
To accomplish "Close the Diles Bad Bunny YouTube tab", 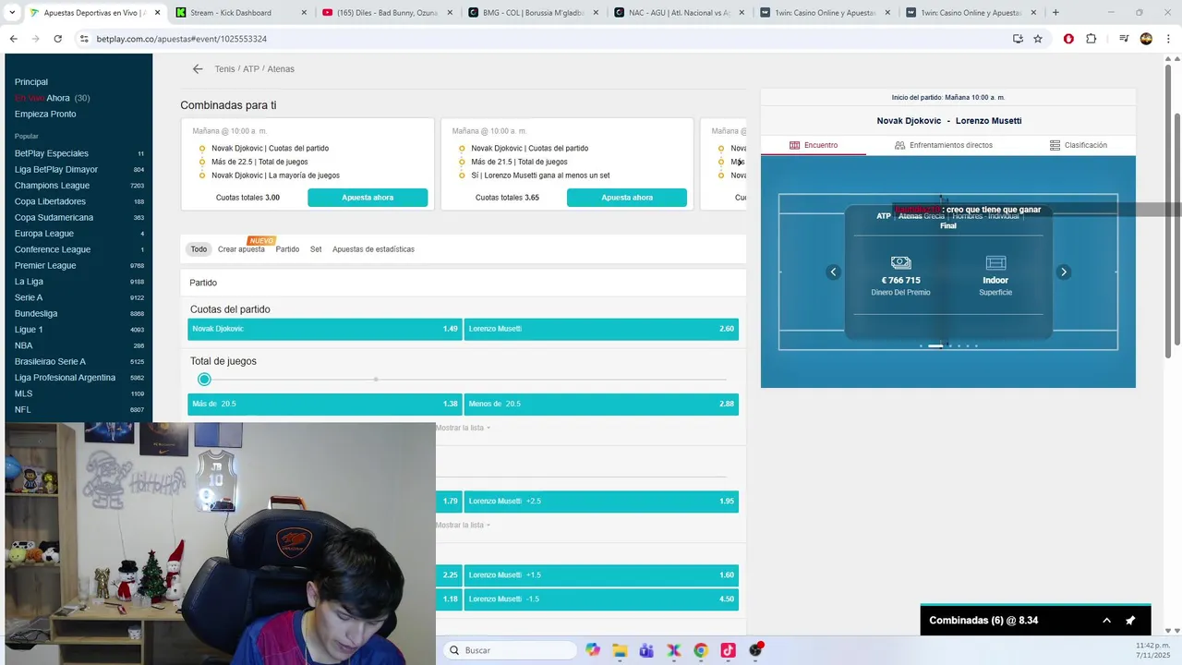I will point(451,13).
